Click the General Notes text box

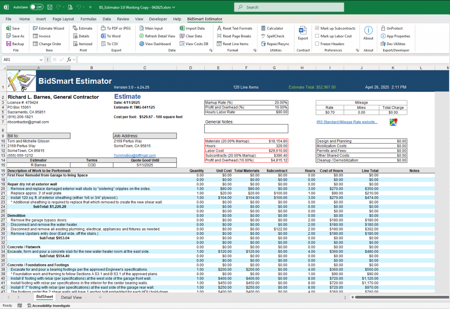246,129
